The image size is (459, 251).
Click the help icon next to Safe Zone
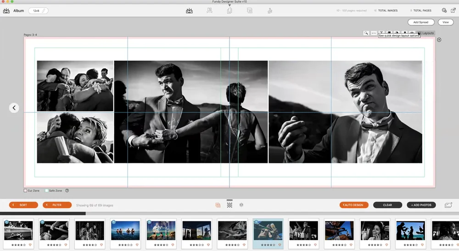(x=67, y=190)
